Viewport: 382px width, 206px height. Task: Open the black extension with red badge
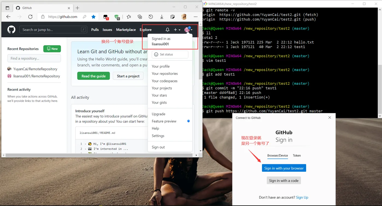click(106, 17)
